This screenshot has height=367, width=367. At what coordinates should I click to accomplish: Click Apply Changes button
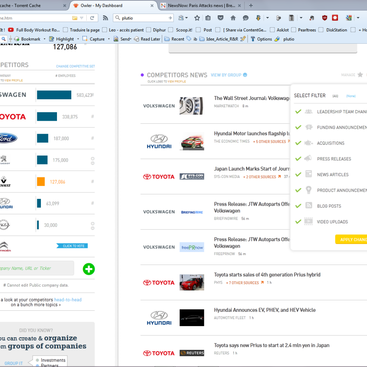pos(351,239)
